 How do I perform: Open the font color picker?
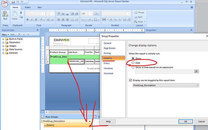coord(42,19)
